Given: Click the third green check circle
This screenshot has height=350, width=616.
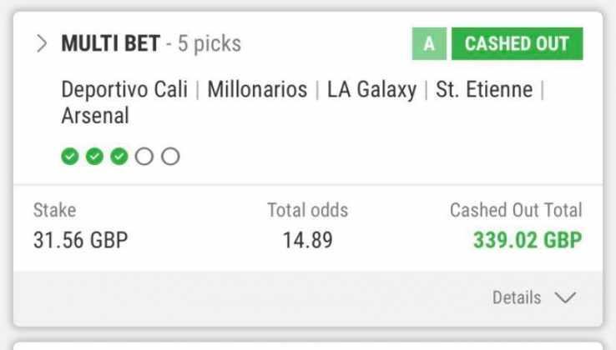Looking at the screenshot, I should coord(119,156).
